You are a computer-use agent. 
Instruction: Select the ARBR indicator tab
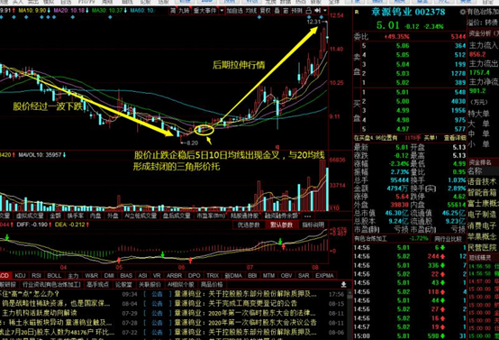coord(175,275)
